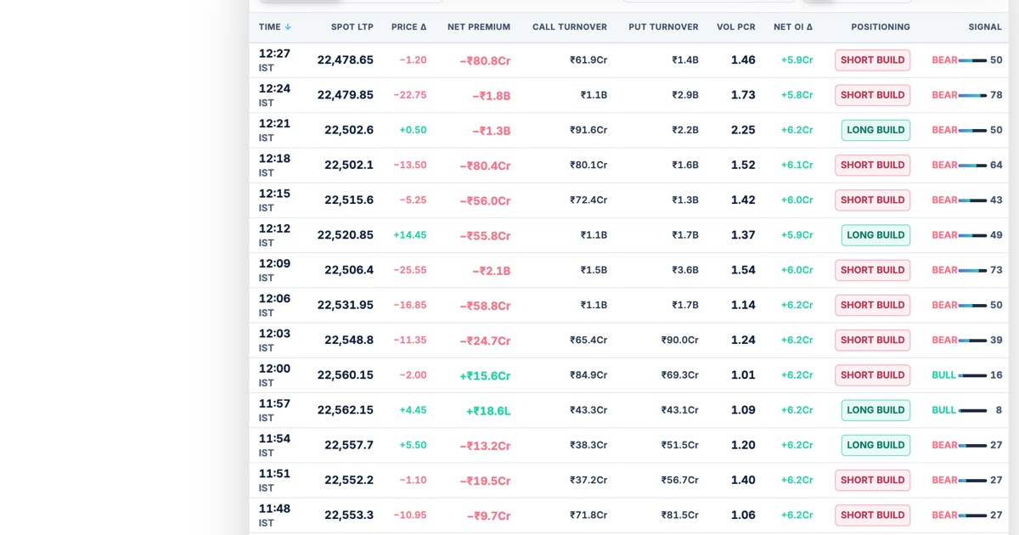This screenshot has width=1019, height=535.
Task: Click signal strength bar in 12:27 row
Action: (972, 60)
